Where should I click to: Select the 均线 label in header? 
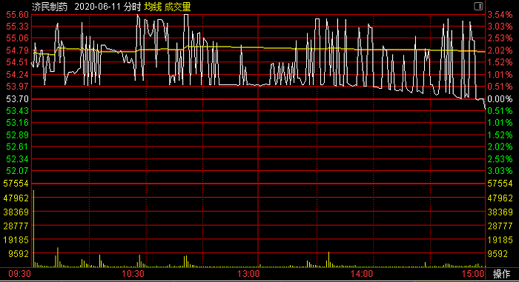(x=153, y=7)
